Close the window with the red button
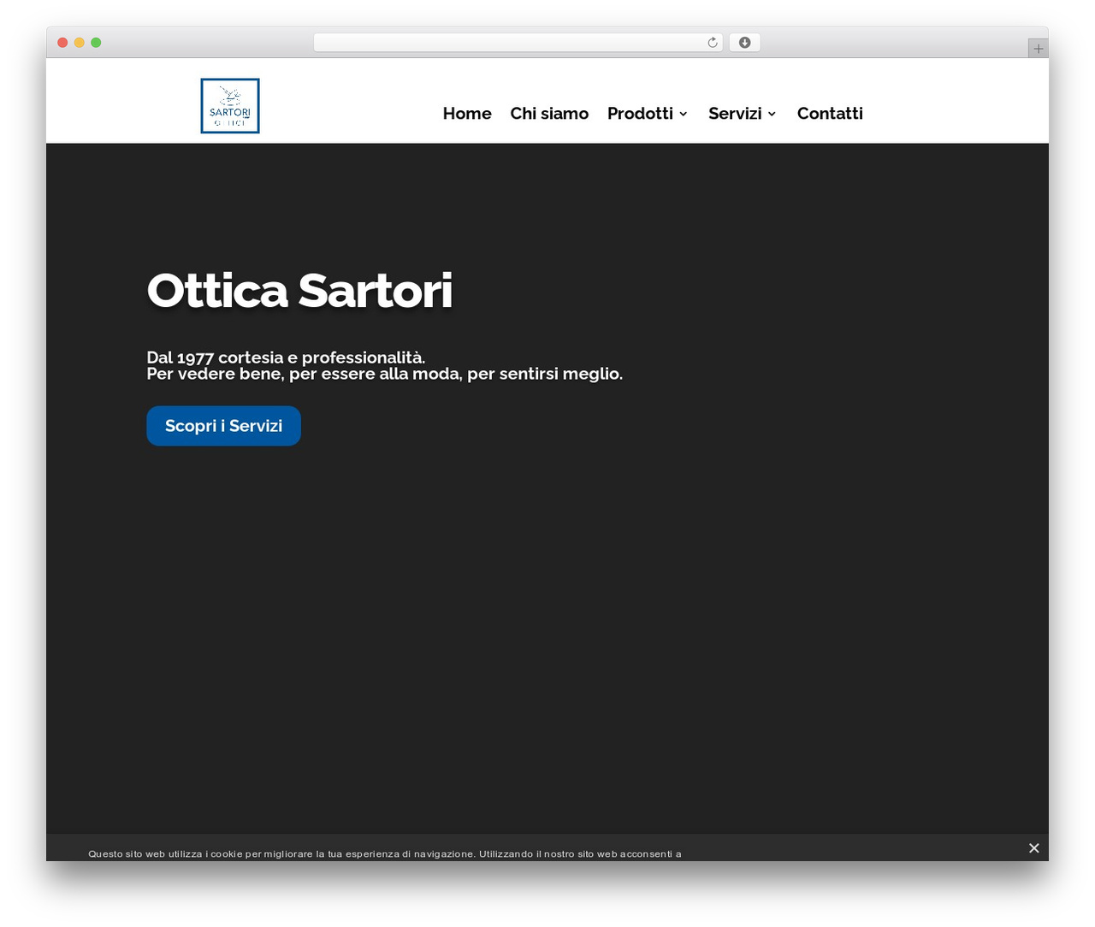 [62, 43]
